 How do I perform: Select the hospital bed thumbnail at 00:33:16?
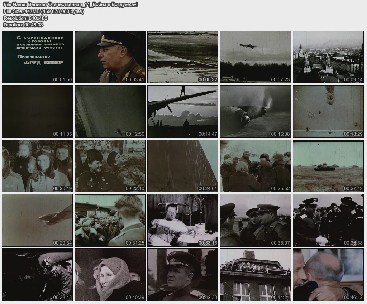pyautogui.click(x=183, y=220)
